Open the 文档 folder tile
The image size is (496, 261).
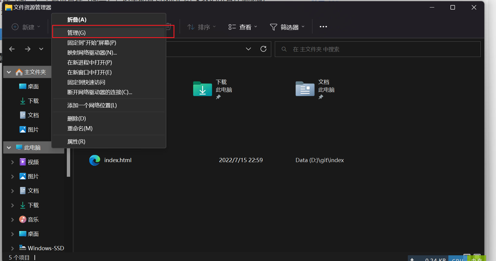coord(305,89)
